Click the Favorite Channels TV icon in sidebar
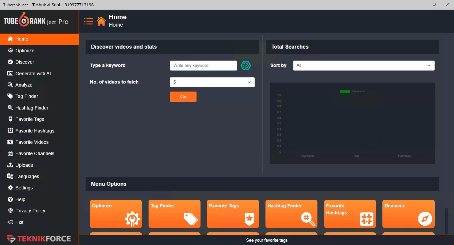 10,153
